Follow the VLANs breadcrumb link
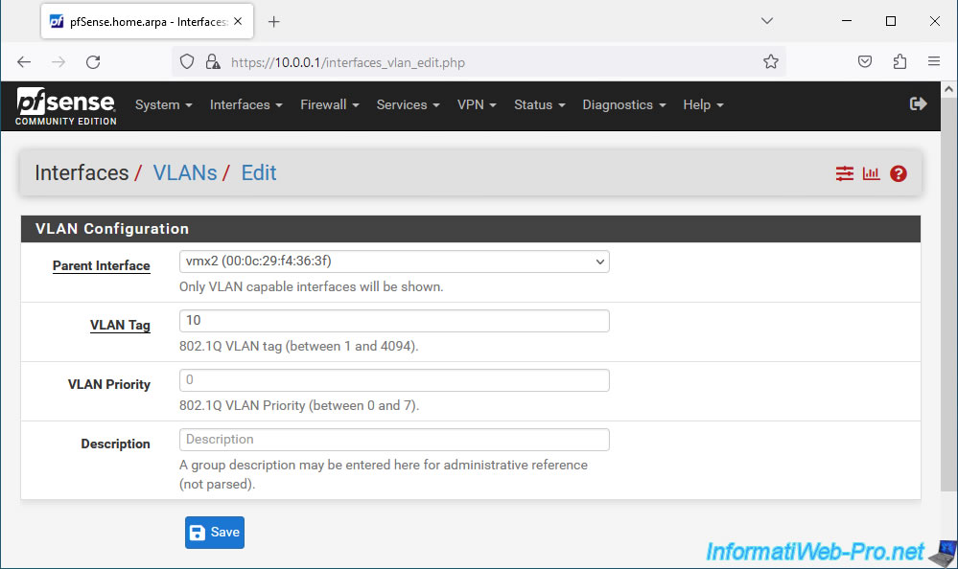This screenshot has height=569, width=958. (184, 173)
